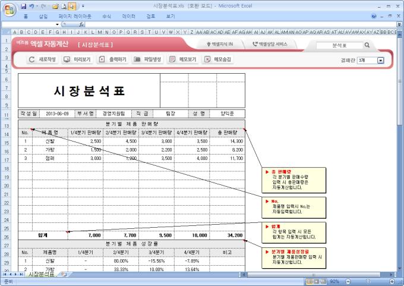Open the 엑셀상담 서비스 tab
The width and height of the screenshot is (404, 286).
[270, 45]
